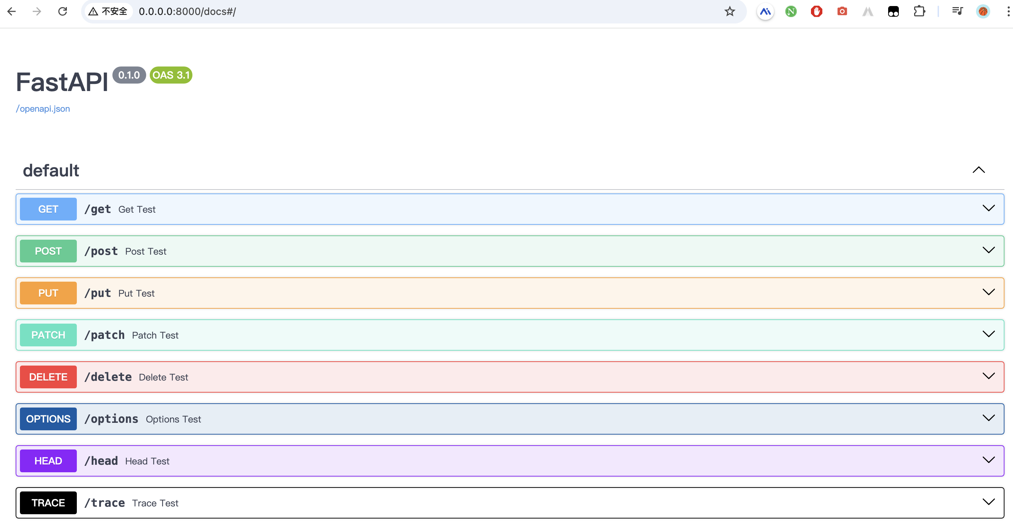Expand the DELETE /delete endpoint chevron
1013x532 pixels.
pos(988,376)
